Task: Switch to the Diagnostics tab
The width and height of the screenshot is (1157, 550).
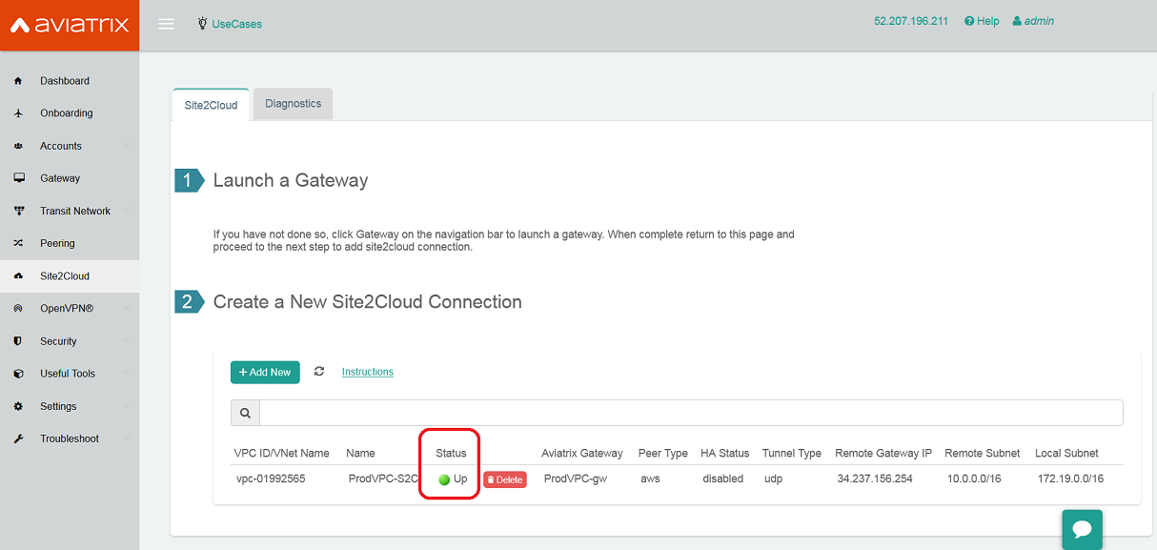Action: [x=293, y=104]
